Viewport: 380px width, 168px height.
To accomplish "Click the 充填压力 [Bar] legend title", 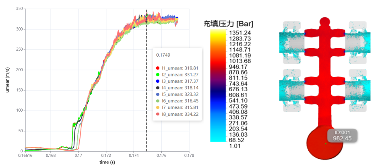I will (x=228, y=24).
